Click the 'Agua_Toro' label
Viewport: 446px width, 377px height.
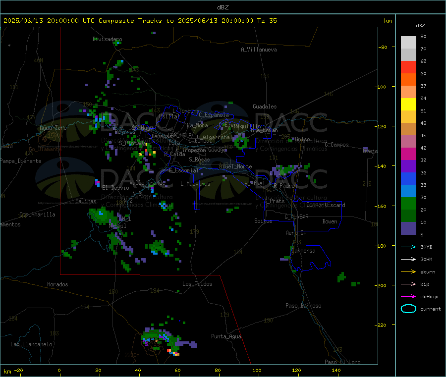click(x=53, y=128)
